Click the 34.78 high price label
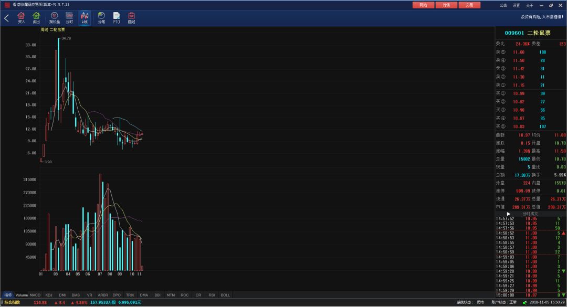This screenshot has width=567, height=307. pos(66,38)
